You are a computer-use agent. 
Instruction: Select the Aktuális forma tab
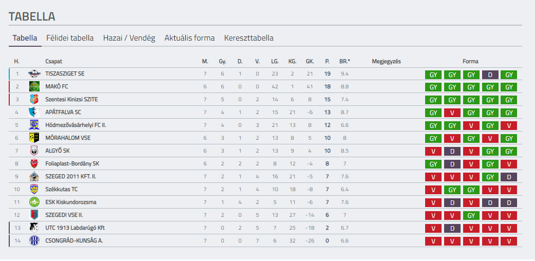click(x=189, y=38)
